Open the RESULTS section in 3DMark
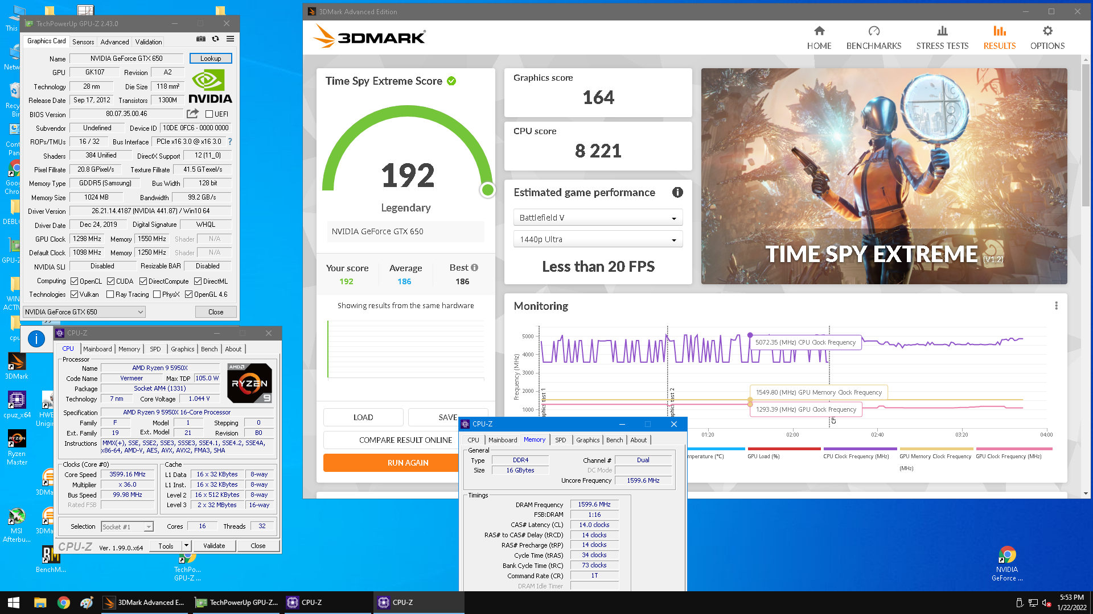Screen dimensions: 1093x614 pos(1000,38)
